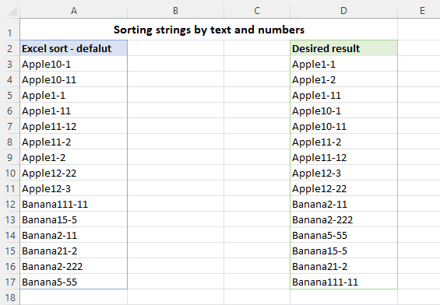Screen dimensions: 440x305
Task: Select column D header
Action: [343, 11]
